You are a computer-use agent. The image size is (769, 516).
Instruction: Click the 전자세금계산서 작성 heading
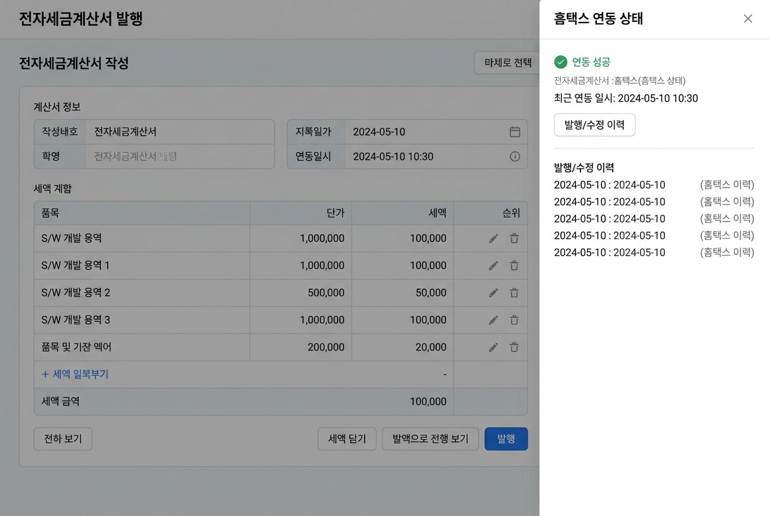coord(74,63)
